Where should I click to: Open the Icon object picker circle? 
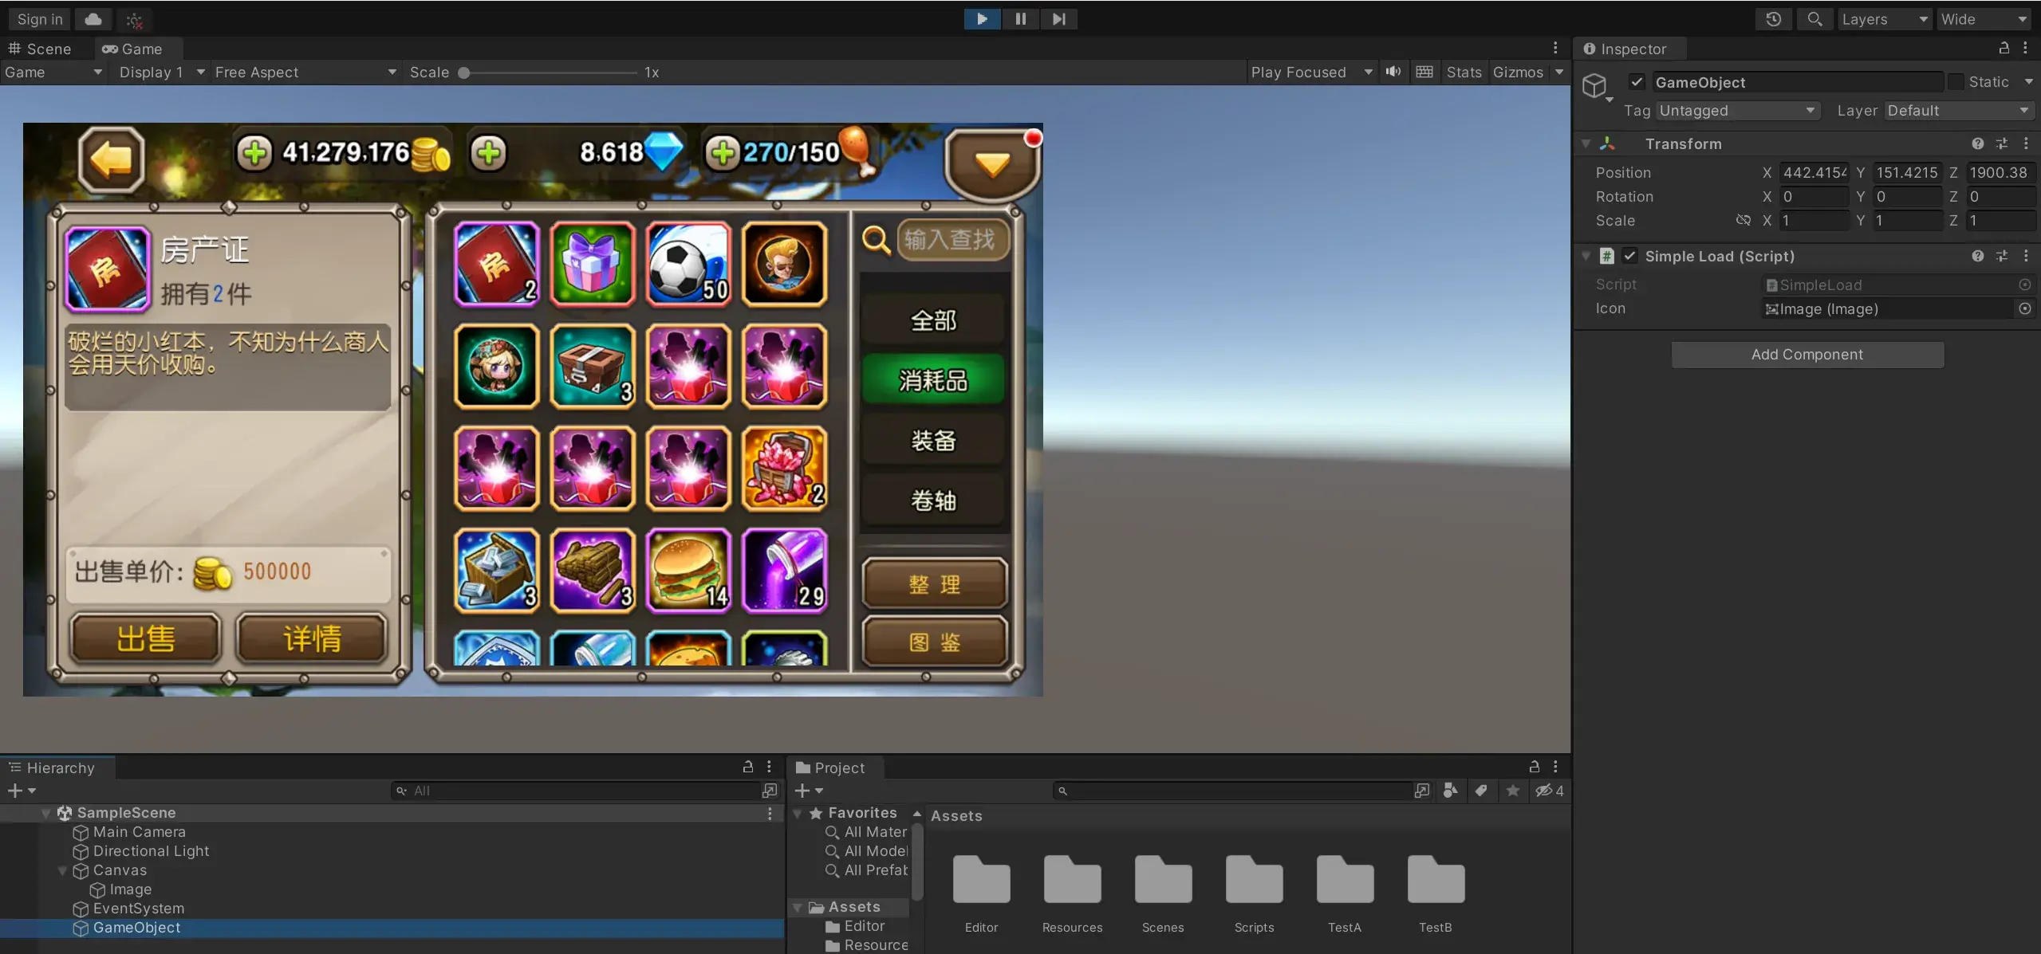pyautogui.click(x=2024, y=309)
